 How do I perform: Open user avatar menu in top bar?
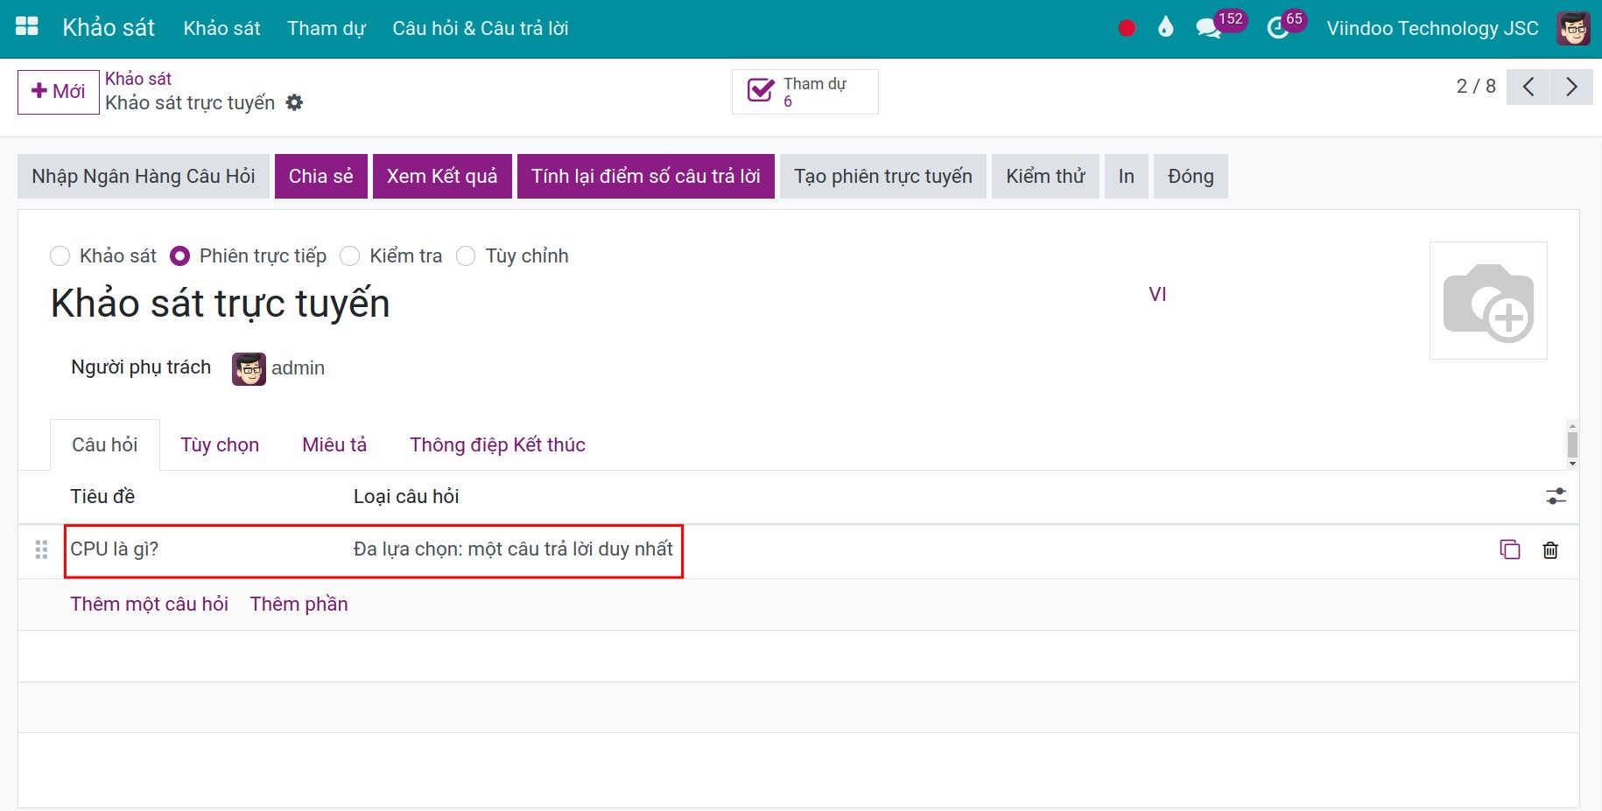pos(1573,28)
